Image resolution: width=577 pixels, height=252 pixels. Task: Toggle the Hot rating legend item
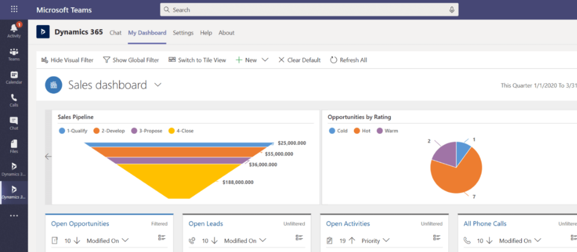click(362, 131)
